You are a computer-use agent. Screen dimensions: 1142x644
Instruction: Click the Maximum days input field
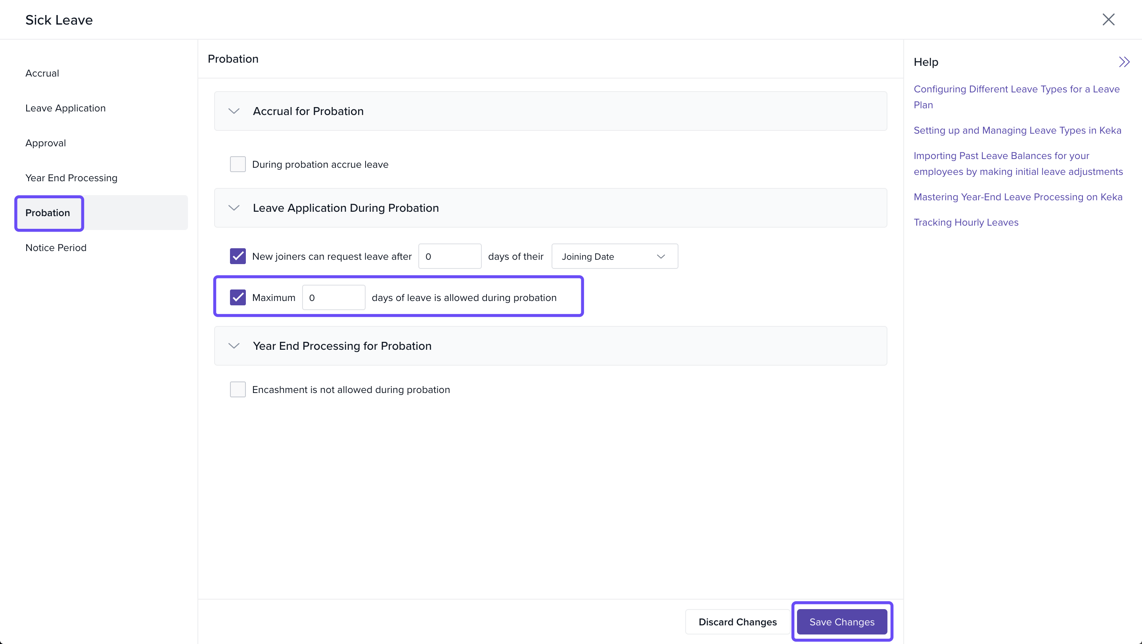click(333, 298)
